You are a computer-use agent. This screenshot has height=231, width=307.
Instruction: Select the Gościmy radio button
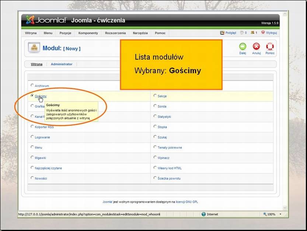[32, 96]
